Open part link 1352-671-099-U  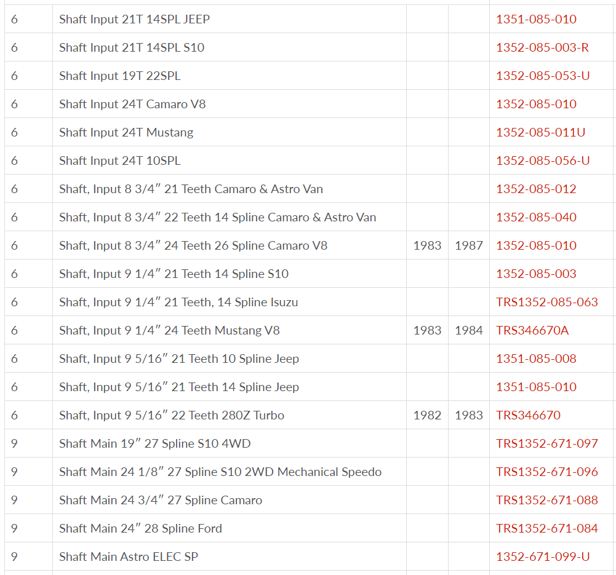(x=543, y=556)
